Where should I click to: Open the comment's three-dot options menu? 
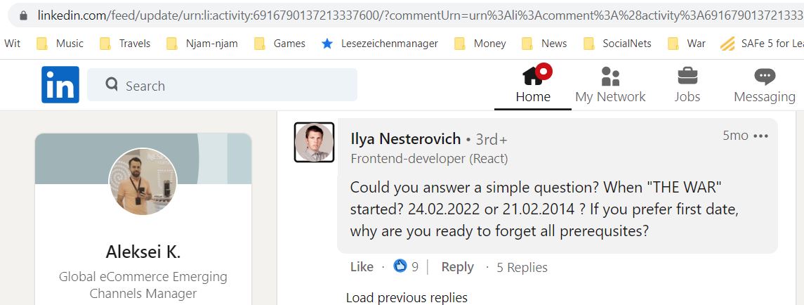(x=760, y=136)
